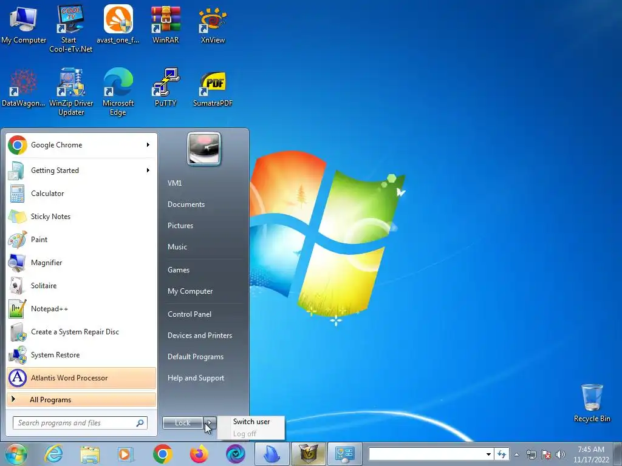
Task: Open Sticky Notes from Start menu
Action: (x=81, y=217)
